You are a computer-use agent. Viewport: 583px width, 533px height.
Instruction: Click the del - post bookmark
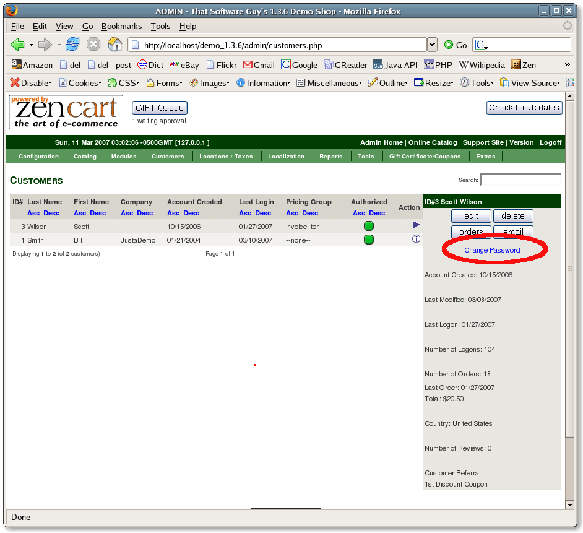point(110,65)
